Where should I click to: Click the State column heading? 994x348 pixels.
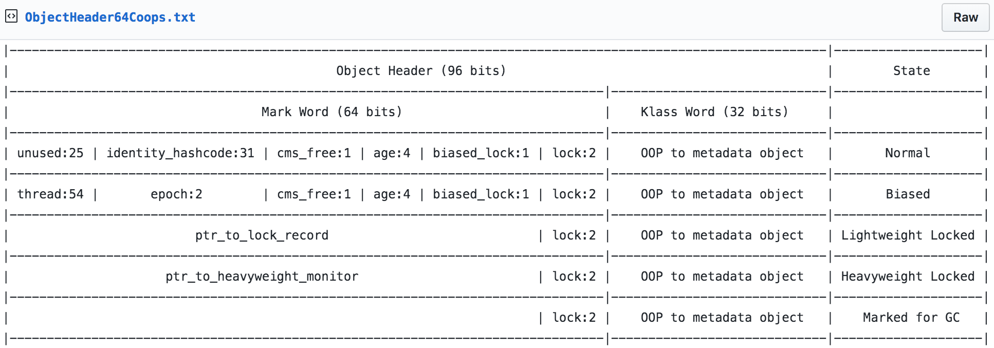911,71
